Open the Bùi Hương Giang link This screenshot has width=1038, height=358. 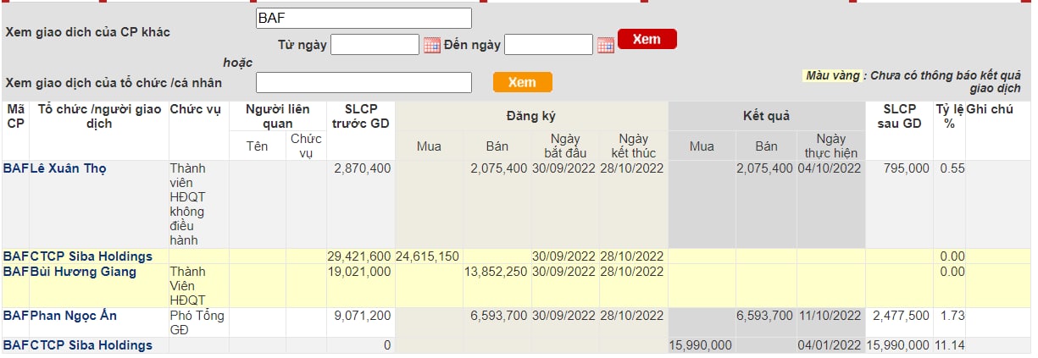click(83, 272)
